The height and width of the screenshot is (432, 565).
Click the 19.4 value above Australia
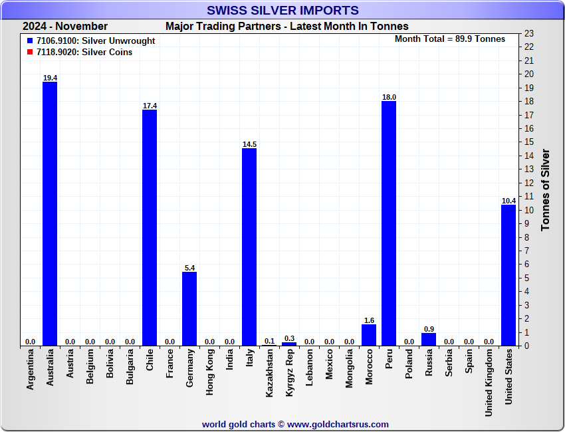pyautogui.click(x=50, y=78)
